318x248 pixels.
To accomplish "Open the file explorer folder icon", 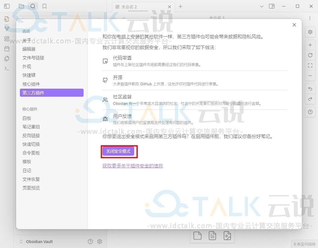I will point(21,6).
